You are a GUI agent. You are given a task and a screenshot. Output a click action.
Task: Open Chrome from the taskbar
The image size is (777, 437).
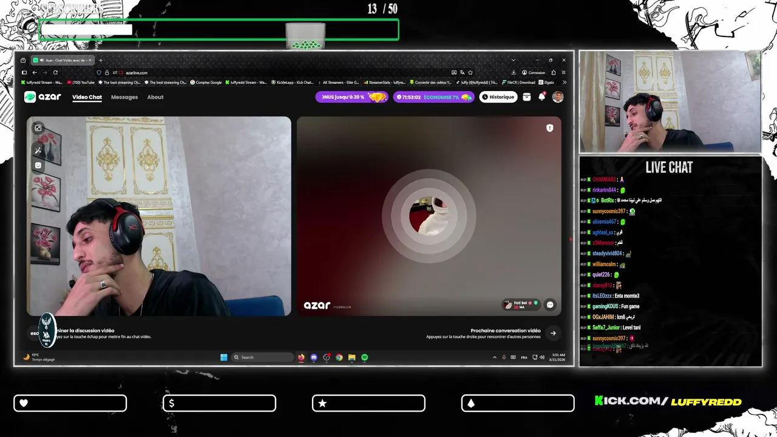point(339,357)
